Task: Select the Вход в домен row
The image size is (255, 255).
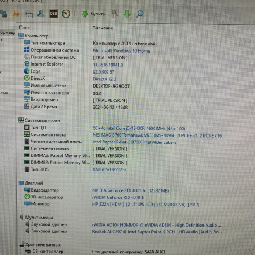Action: point(75,100)
